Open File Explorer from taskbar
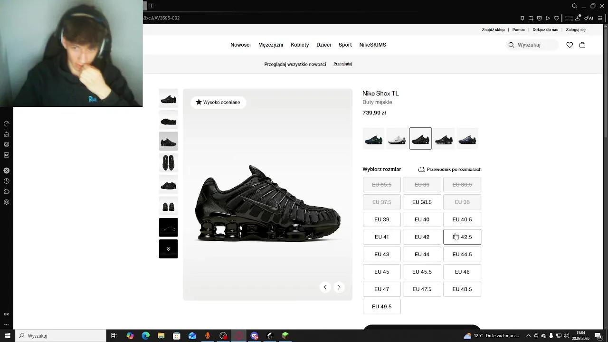This screenshot has height=342, width=608. pyautogui.click(x=161, y=336)
